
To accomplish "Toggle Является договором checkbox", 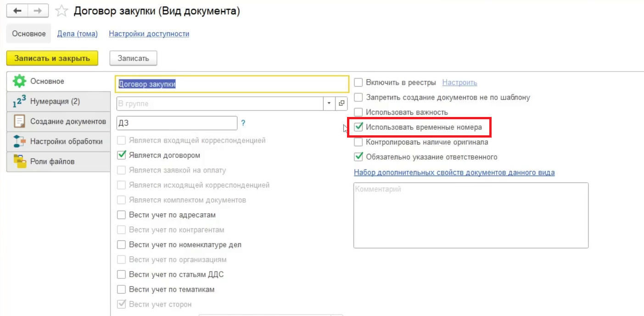I will 122,155.
